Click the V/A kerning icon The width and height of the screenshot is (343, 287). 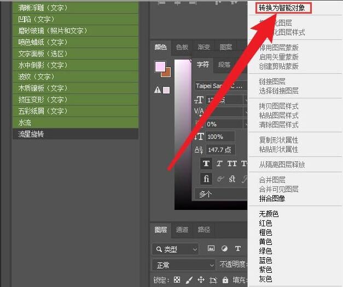tap(199, 112)
